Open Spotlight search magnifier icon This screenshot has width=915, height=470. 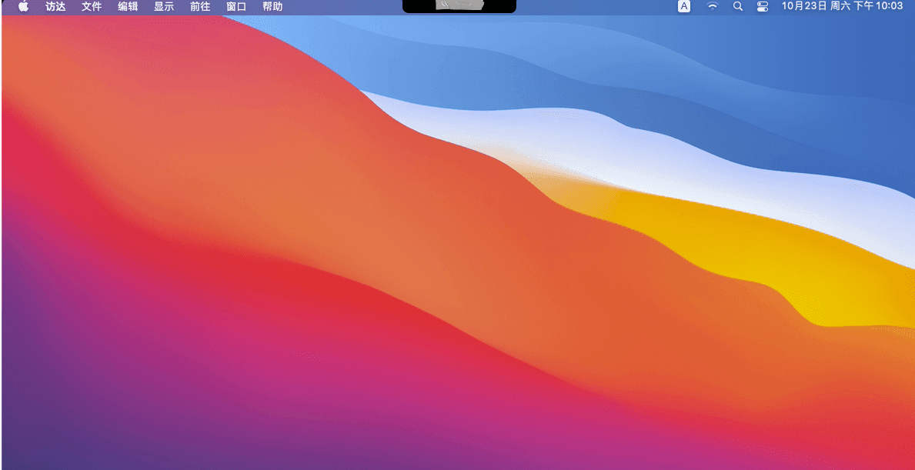coord(737,6)
